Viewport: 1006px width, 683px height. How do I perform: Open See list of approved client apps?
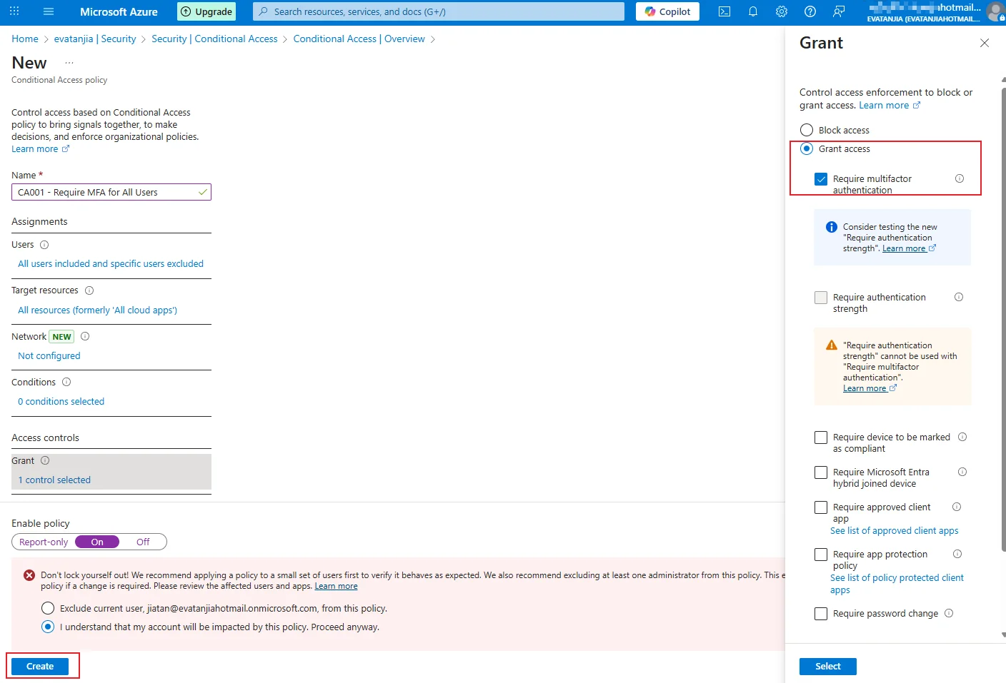(895, 530)
